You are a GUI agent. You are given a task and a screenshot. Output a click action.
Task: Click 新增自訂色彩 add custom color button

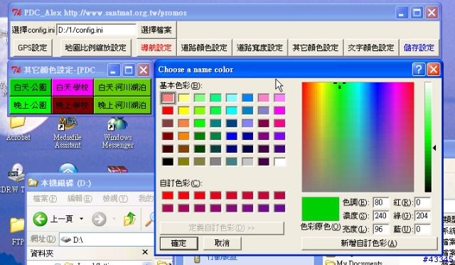coord(369,243)
